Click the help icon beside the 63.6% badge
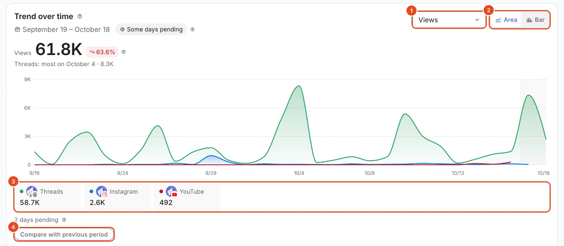Image resolution: width=564 pixels, height=246 pixels. pyautogui.click(x=124, y=52)
